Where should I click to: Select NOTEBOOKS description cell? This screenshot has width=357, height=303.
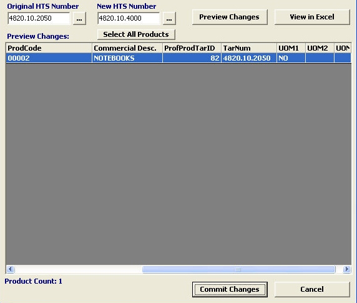click(x=127, y=58)
